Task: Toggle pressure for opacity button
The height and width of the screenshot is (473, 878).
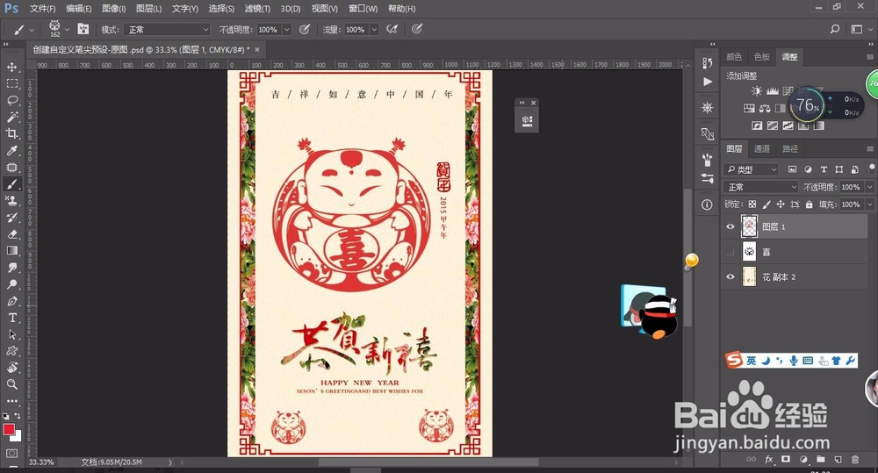Action: click(x=304, y=29)
